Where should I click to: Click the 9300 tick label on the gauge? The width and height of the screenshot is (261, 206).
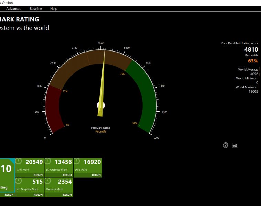pos(156,138)
